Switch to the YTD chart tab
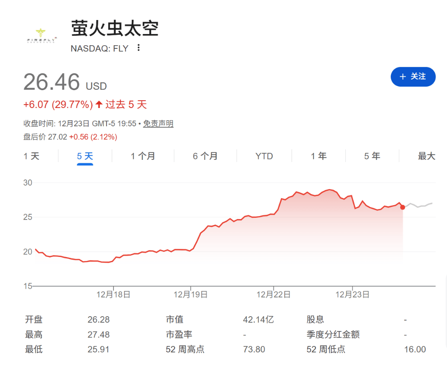Image resolution: width=447 pixels, height=365 pixels. pyautogui.click(x=264, y=156)
